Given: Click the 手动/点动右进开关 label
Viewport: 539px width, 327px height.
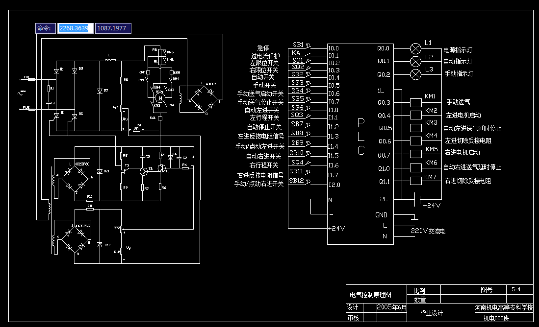Looking at the screenshot, I should 259,184.
